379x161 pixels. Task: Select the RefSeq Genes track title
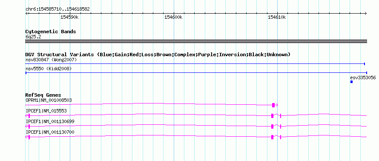(43, 95)
